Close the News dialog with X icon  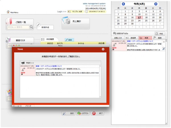pyautogui.click(x=103, y=49)
